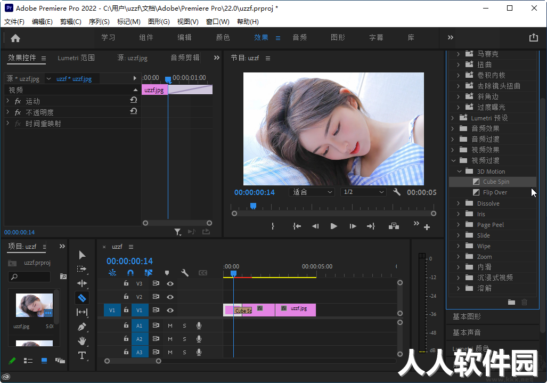The image size is (547, 383).
Task: Open the 1/2 playback resolution dropdown
Action: [363, 192]
